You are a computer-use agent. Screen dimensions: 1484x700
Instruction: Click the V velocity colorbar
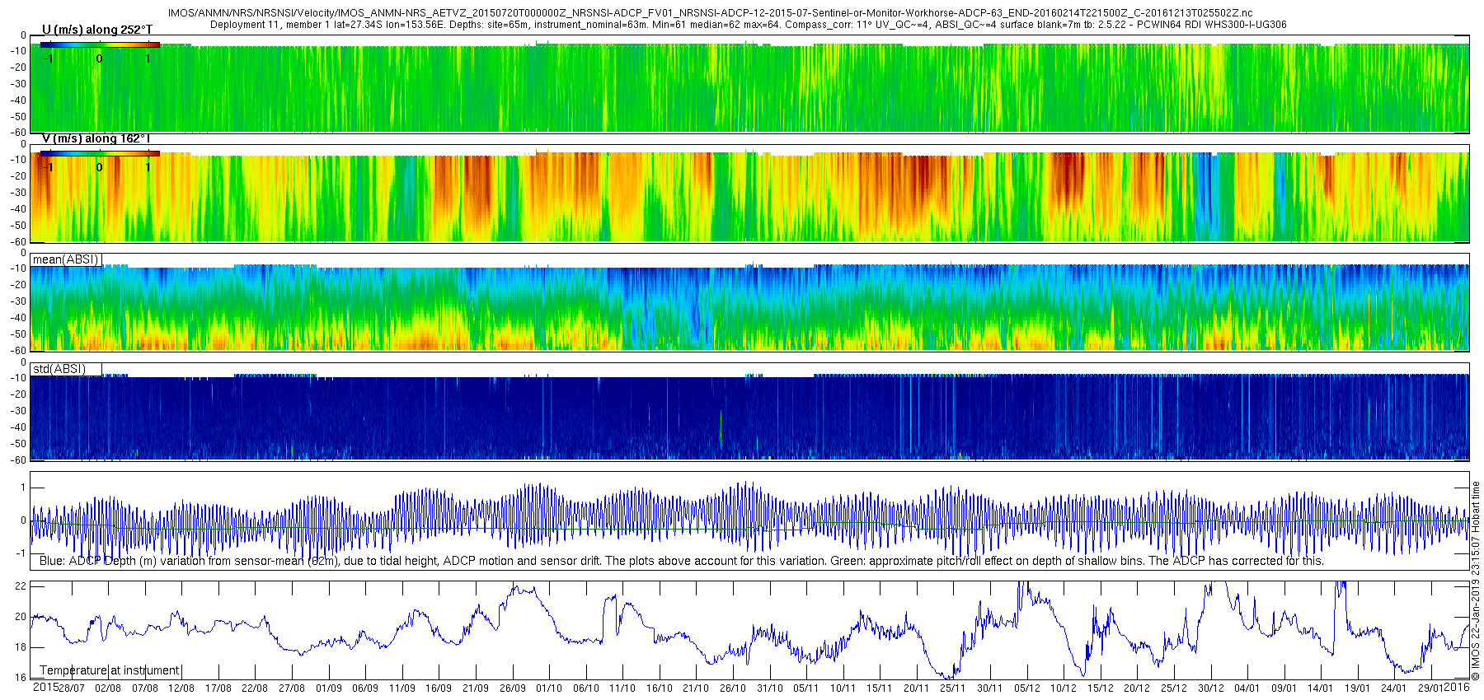(x=100, y=154)
